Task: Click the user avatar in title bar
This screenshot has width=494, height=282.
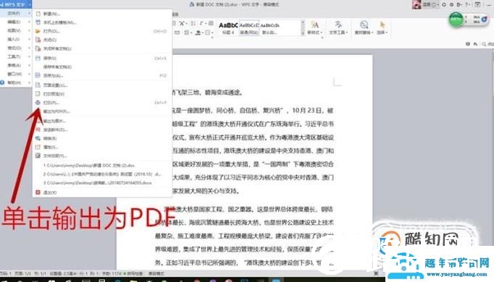Action: click(x=416, y=4)
